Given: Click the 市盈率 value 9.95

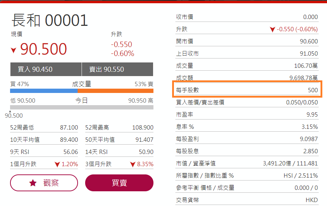Looking at the screenshot, I should [x=312, y=114].
